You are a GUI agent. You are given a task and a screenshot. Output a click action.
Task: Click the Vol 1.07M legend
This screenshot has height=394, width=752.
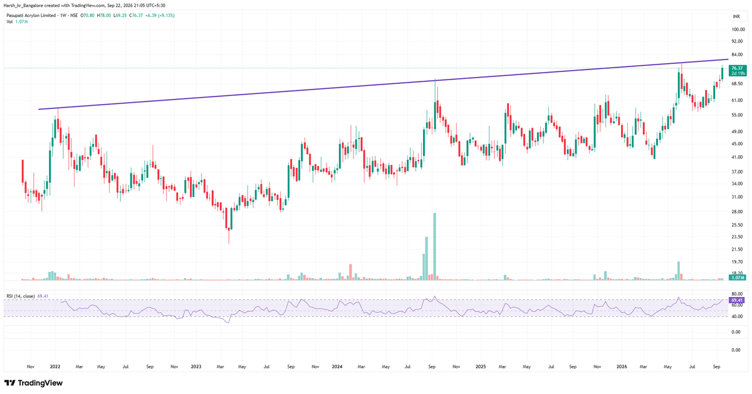(x=16, y=22)
